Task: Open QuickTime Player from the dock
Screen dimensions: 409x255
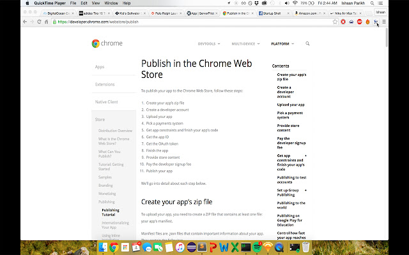Action: click(x=279, y=247)
